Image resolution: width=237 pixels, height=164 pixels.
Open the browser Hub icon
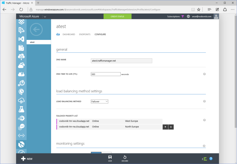click(x=209, y=10)
